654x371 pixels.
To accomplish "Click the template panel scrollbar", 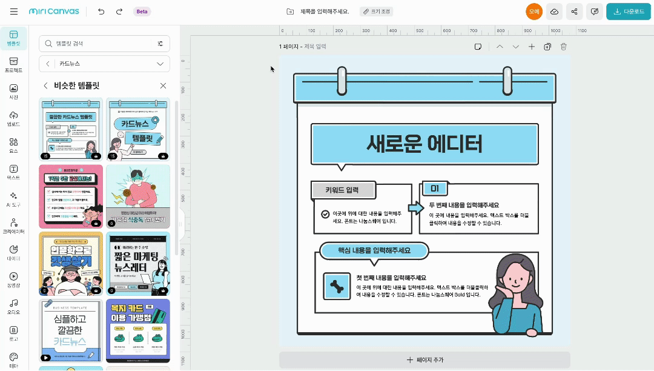I will point(176,178).
